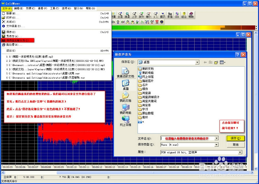Open 帮助 book icon in the toolbar
Screen dimensions: 259x184
pyautogui.click(x=191, y=15)
